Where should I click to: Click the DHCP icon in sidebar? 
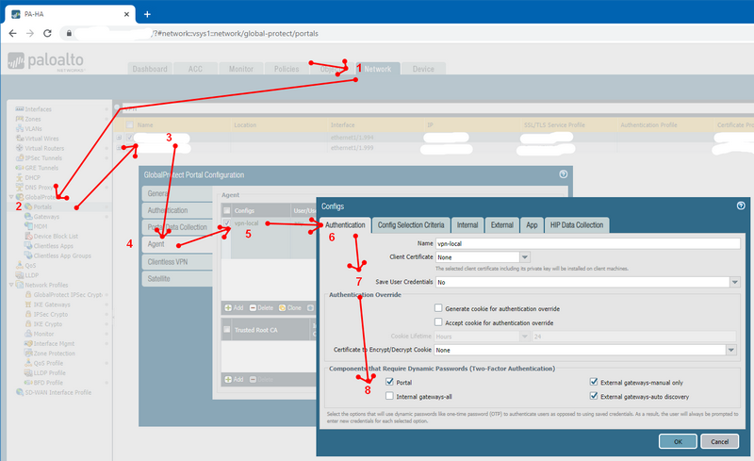click(20, 177)
